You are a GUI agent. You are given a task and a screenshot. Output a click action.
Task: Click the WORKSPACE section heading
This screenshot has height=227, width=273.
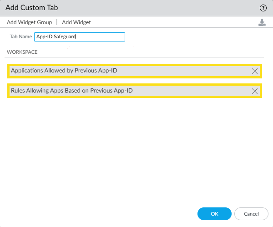pyautogui.click(x=22, y=52)
